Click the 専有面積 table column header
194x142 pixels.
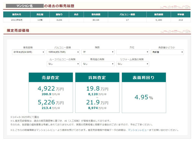click(x=96, y=15)
